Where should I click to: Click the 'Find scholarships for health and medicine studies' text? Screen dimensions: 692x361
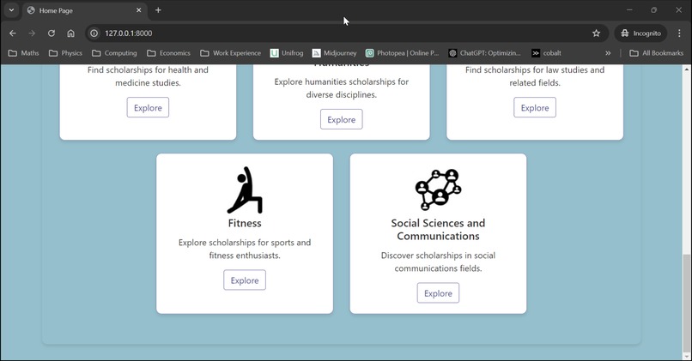coord(148,76)
